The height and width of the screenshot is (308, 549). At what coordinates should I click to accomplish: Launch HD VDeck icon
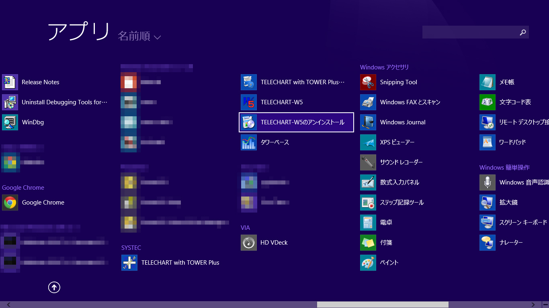point(249,243)
